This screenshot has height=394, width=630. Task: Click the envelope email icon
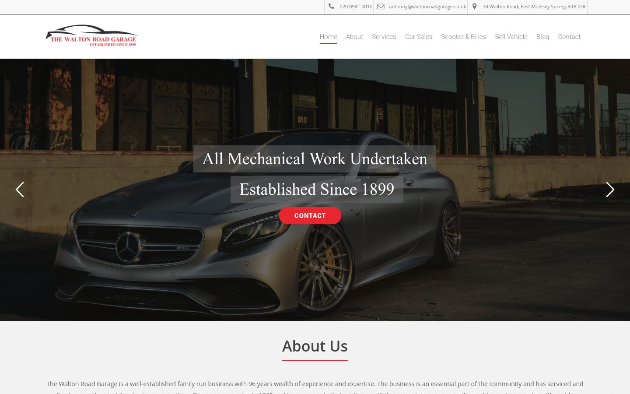point(381,7)
